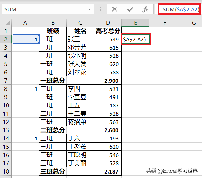Select the name cell 蒋招弟

point(80,122)
